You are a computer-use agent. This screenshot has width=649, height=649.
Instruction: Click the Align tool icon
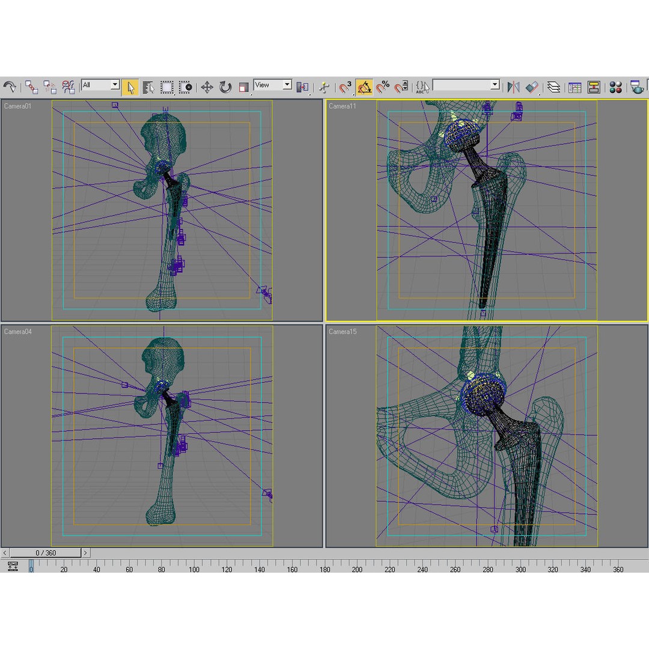pos(532,87)
